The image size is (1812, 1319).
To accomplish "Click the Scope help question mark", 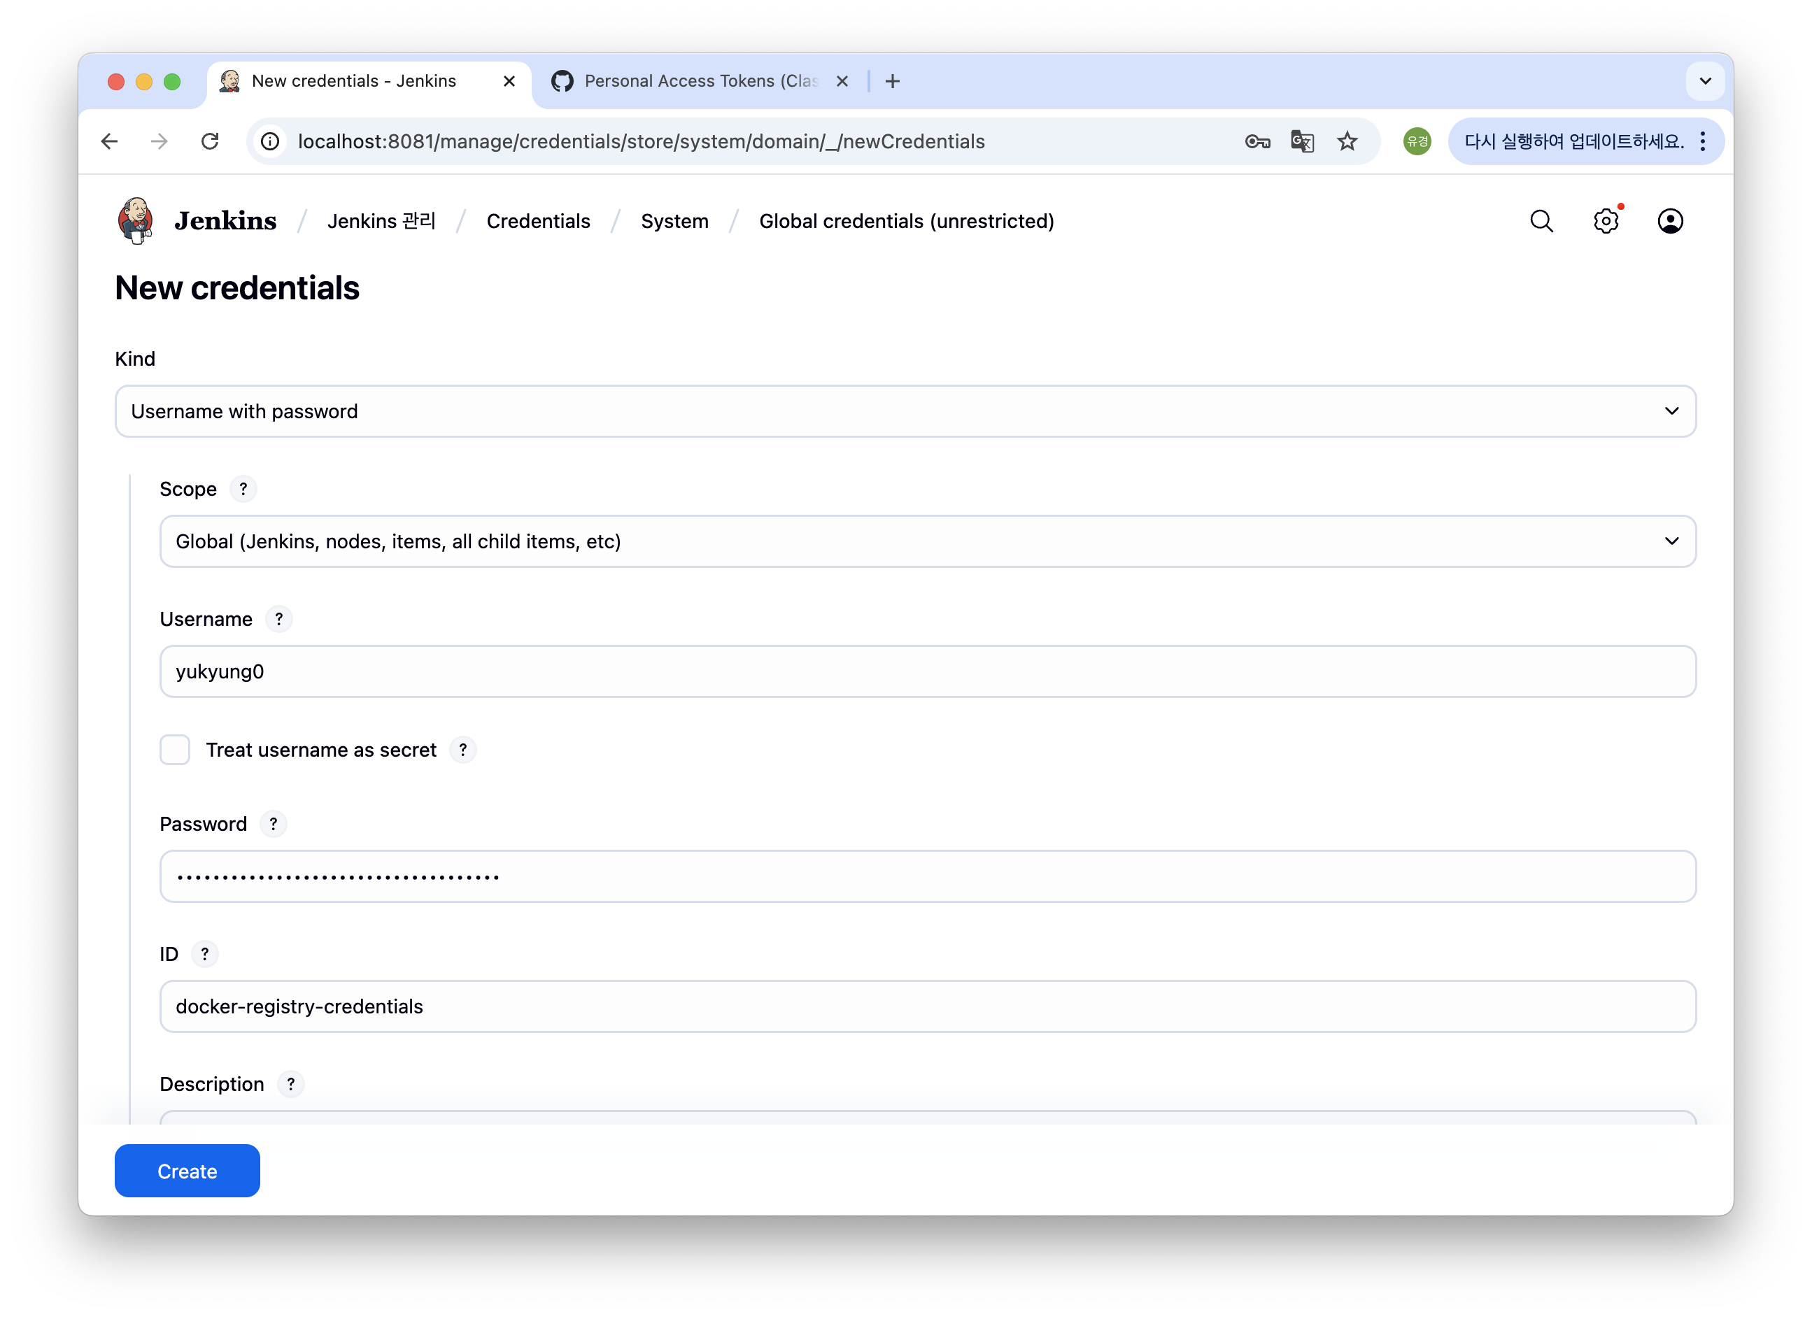I will [243, 489].
